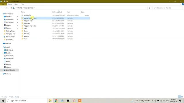Open the notification center icon

click(x=180, y=100)
